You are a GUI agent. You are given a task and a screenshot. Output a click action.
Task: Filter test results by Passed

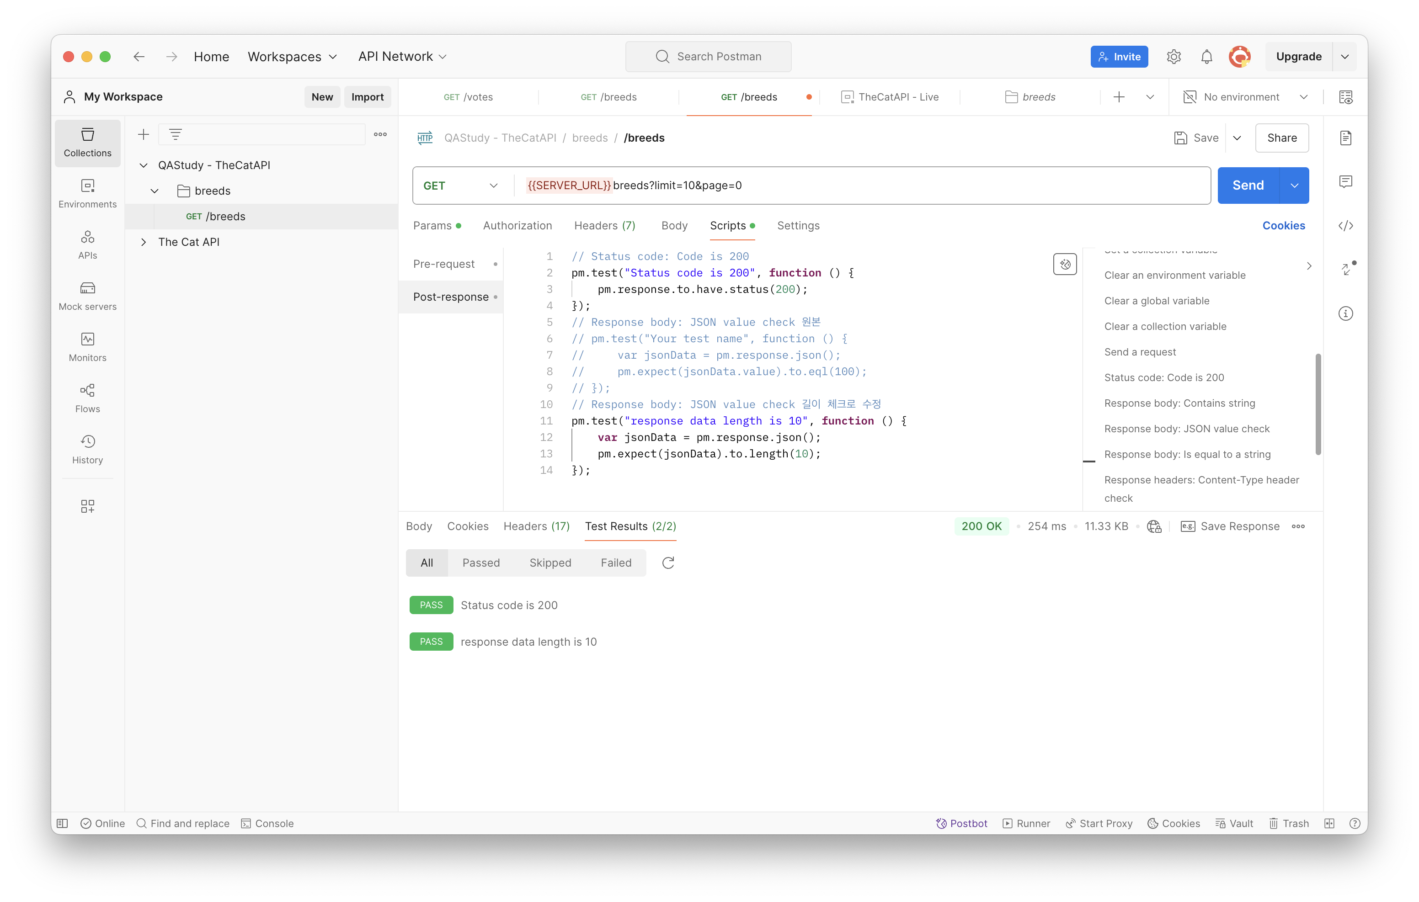point(480,562)
